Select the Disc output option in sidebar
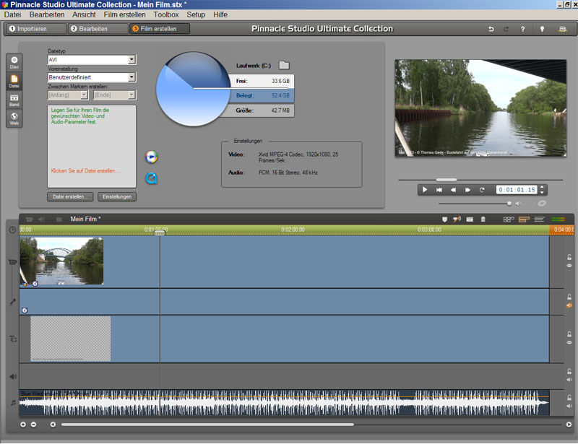This screenshot has height=444, width=578. [14, 62]
